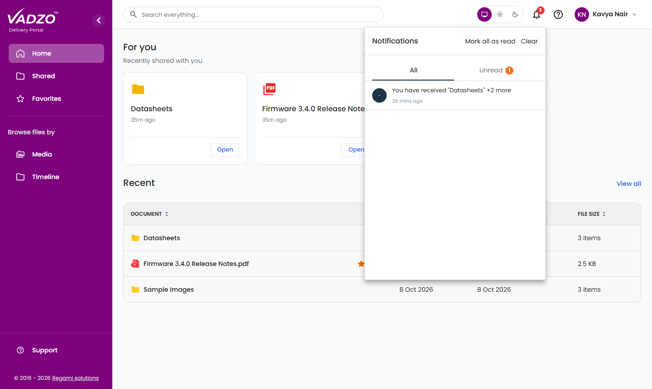The image size is (652, 389).
Task: Switch to the All notifications tab
Action: (x=413, y=70)
